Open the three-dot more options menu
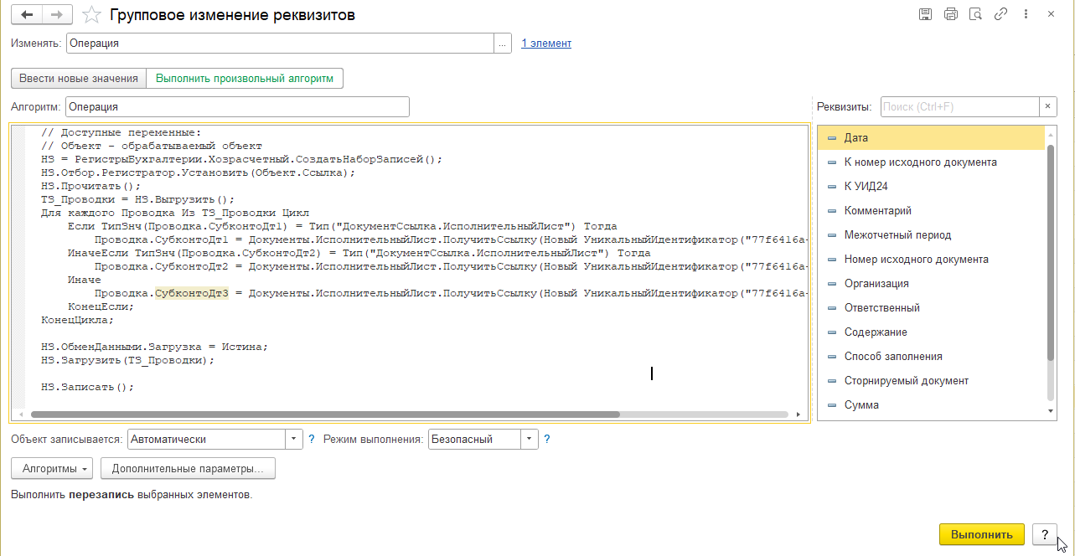 [x=1026, y=14]
